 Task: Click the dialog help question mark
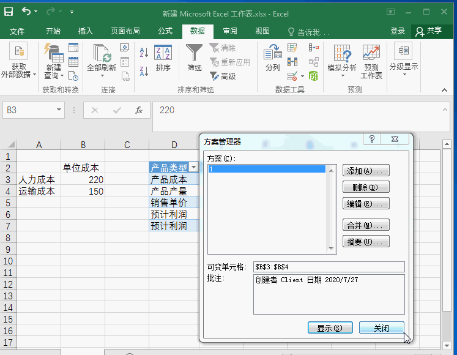click(371, 139)
